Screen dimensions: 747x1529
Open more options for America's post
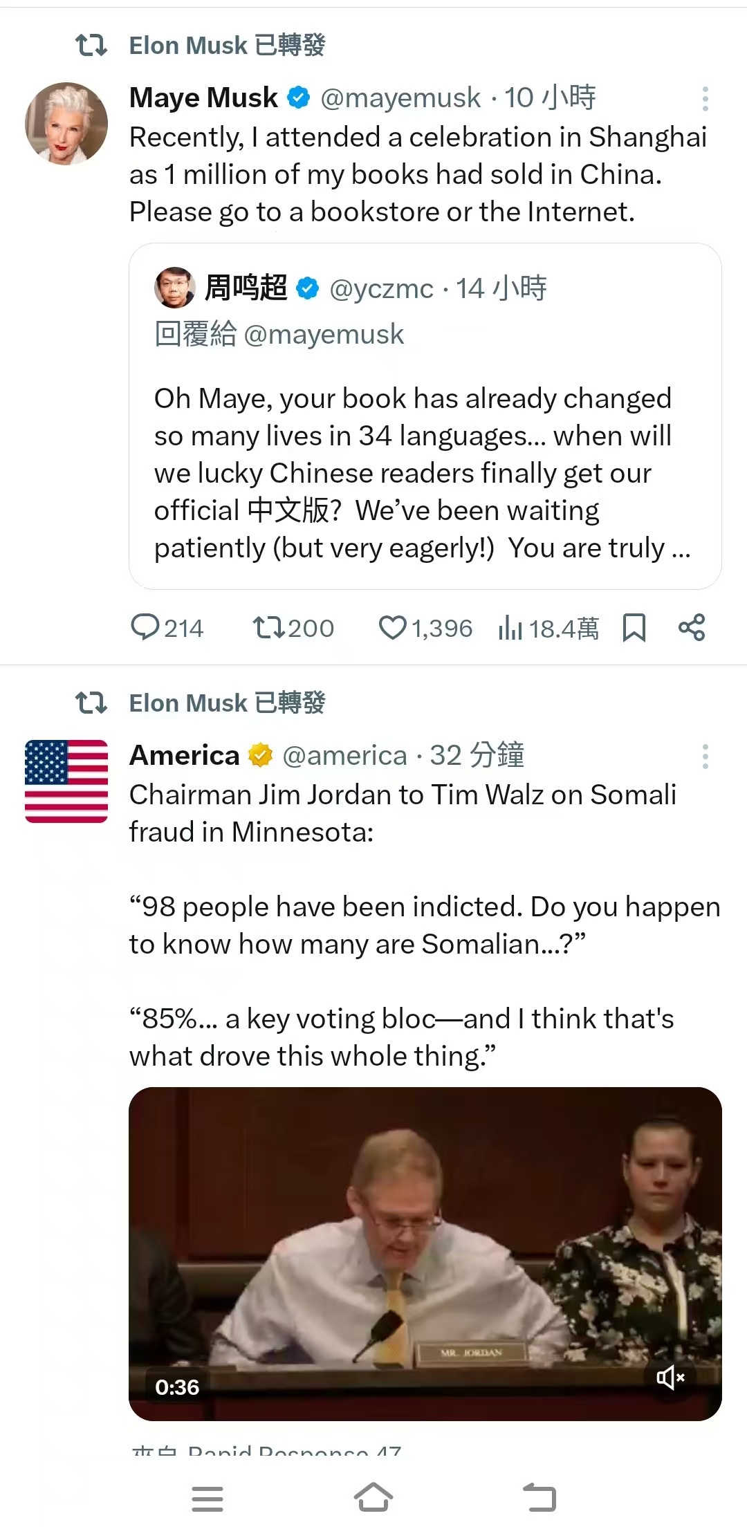click(x=705, y=757)
